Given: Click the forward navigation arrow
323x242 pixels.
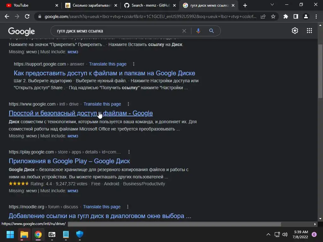Looking at the screenshot, I should [x=17, y=16].
